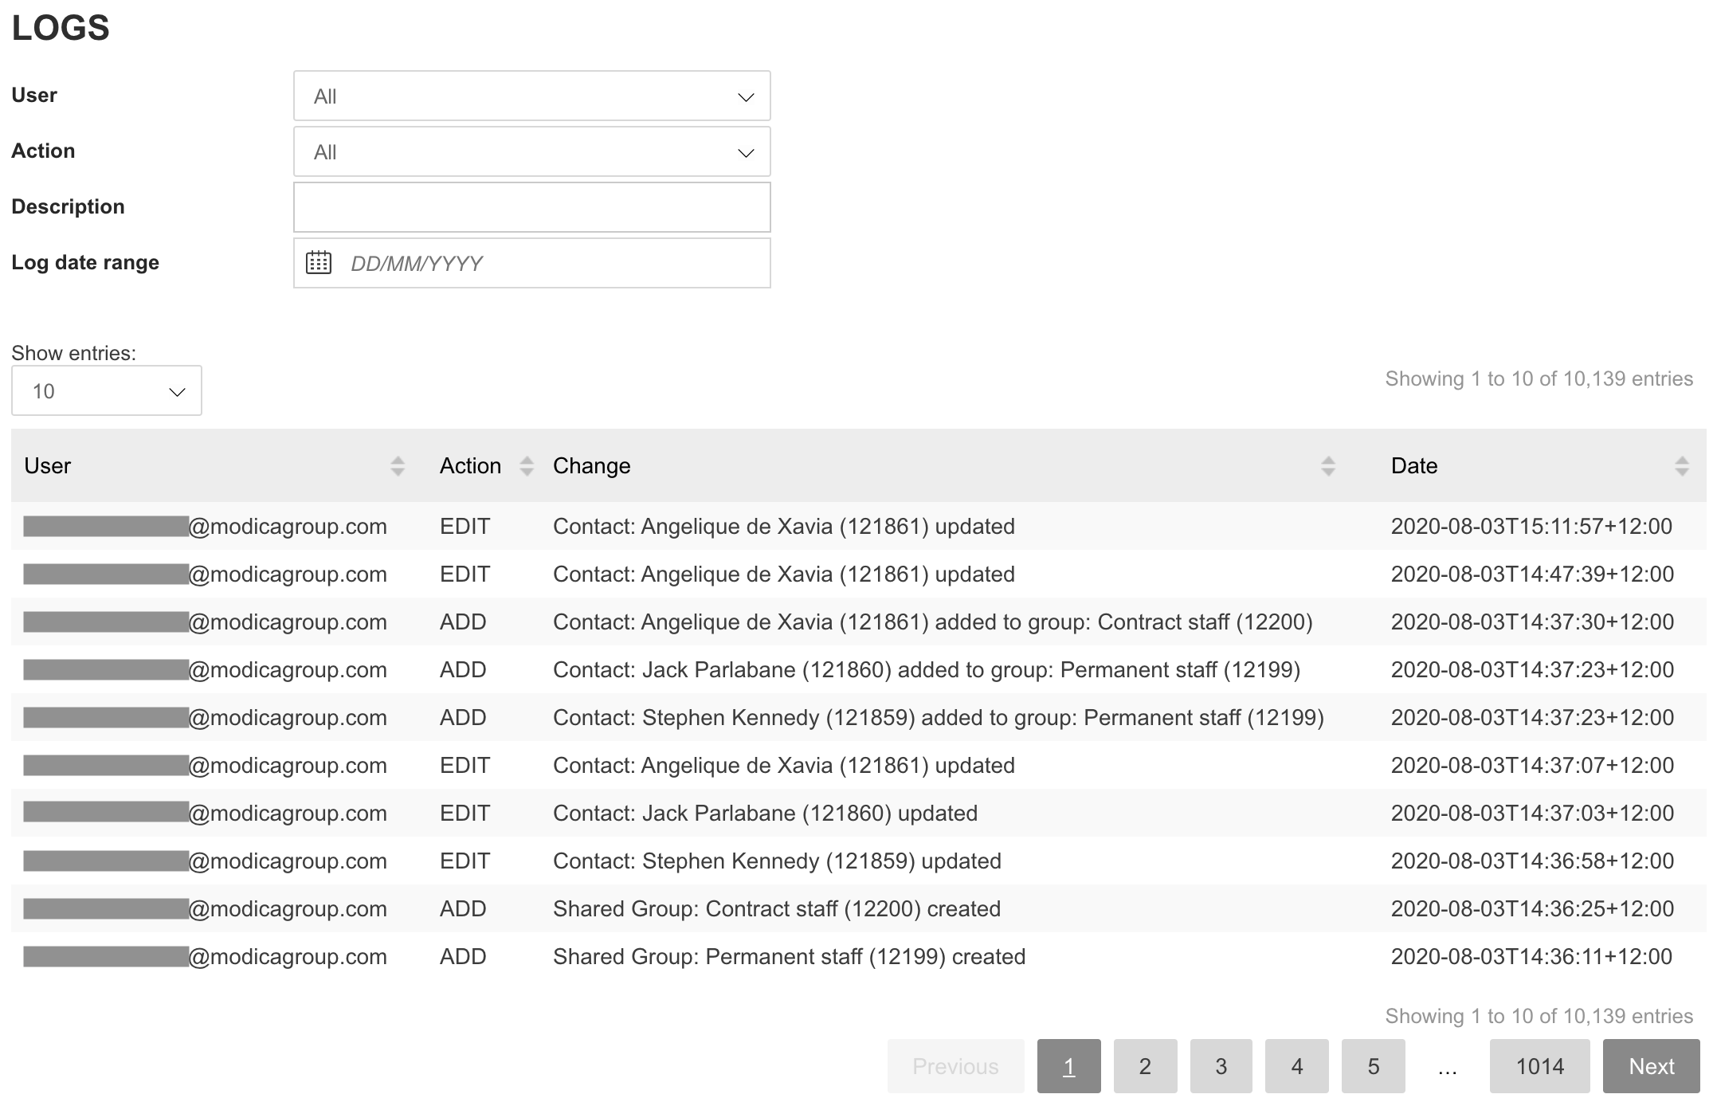This screenshot has width=1713, height=1098.
Task: Select current page 1 button
Action: 1068,1066
